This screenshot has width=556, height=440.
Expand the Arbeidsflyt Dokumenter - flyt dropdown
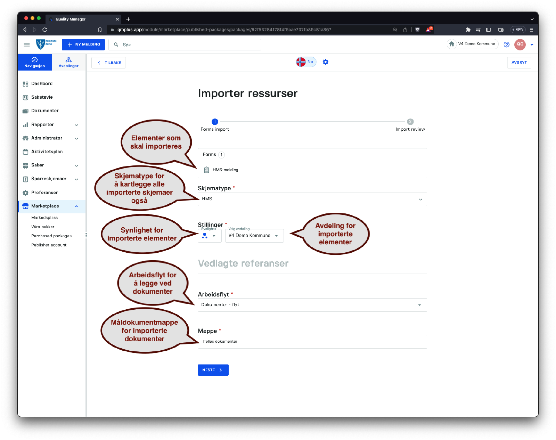pyautogui.click(x=312, y=305)
